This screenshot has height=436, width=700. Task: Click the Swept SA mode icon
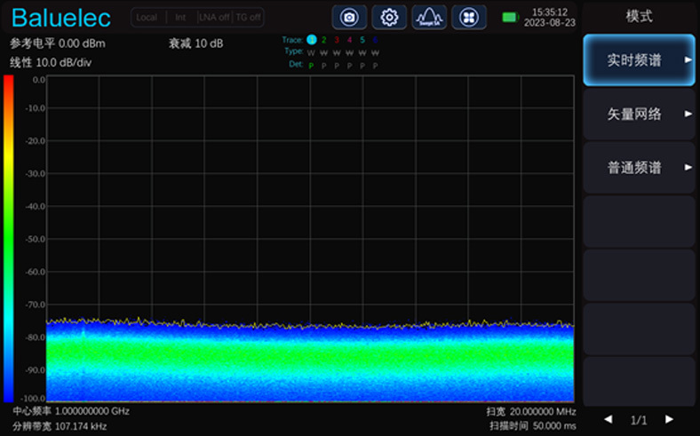[429, 18]
